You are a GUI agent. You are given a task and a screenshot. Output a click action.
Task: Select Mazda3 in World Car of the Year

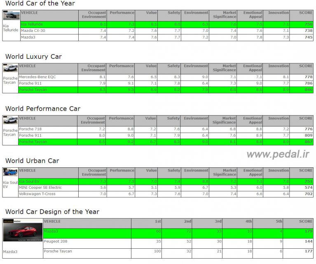click(x=28, y=37)
